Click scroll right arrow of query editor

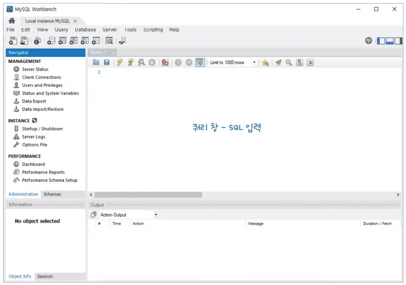coord(398,195)
